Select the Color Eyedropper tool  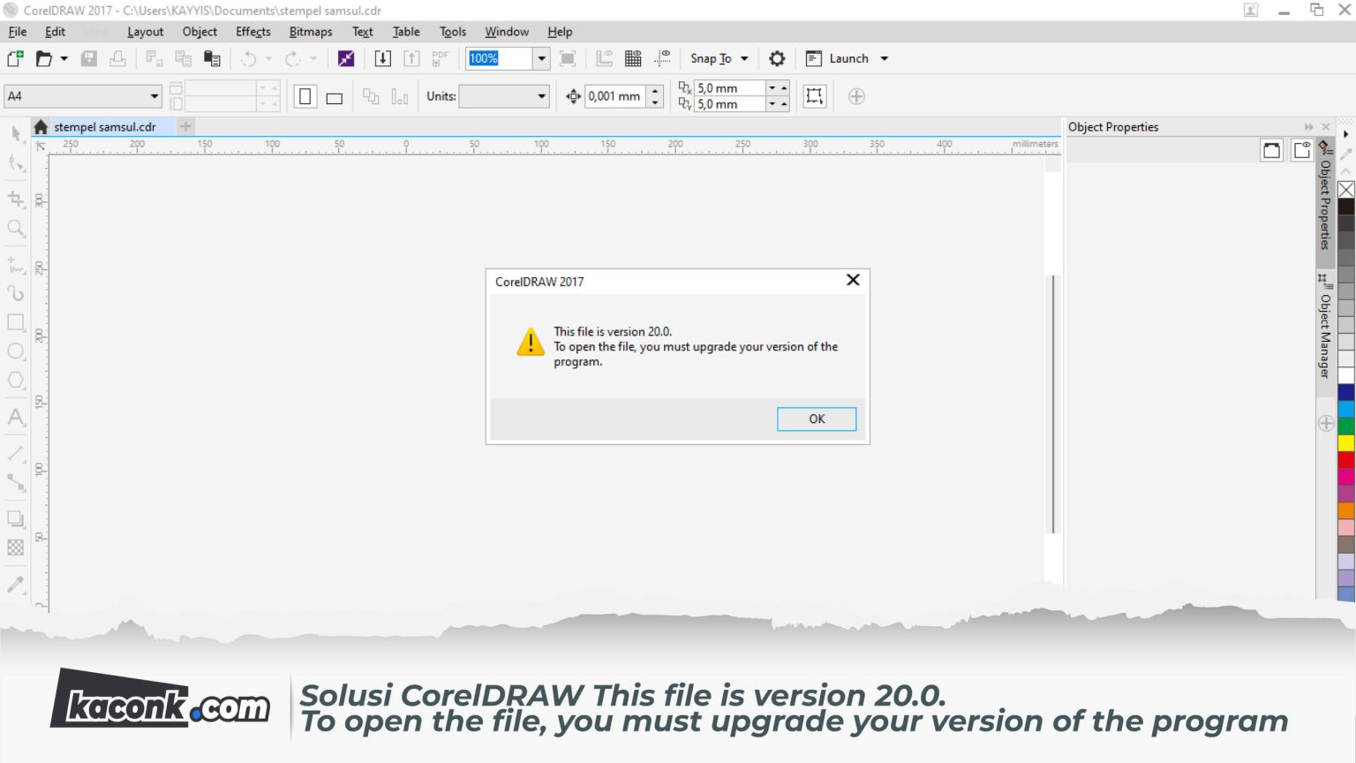tap(16, 584)
